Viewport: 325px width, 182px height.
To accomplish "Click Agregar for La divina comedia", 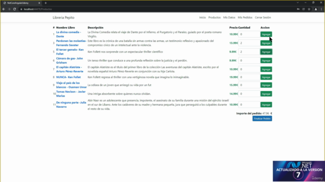I will coord(266,34).
